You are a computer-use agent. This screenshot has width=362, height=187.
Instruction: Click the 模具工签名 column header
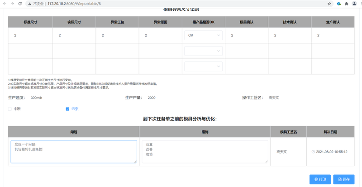tap(289, 132)
